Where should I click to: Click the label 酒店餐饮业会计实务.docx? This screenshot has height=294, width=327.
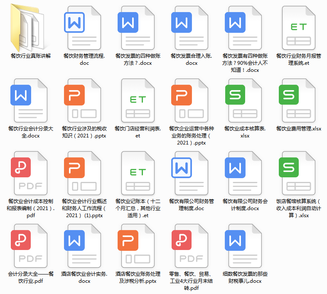point(84,277)
